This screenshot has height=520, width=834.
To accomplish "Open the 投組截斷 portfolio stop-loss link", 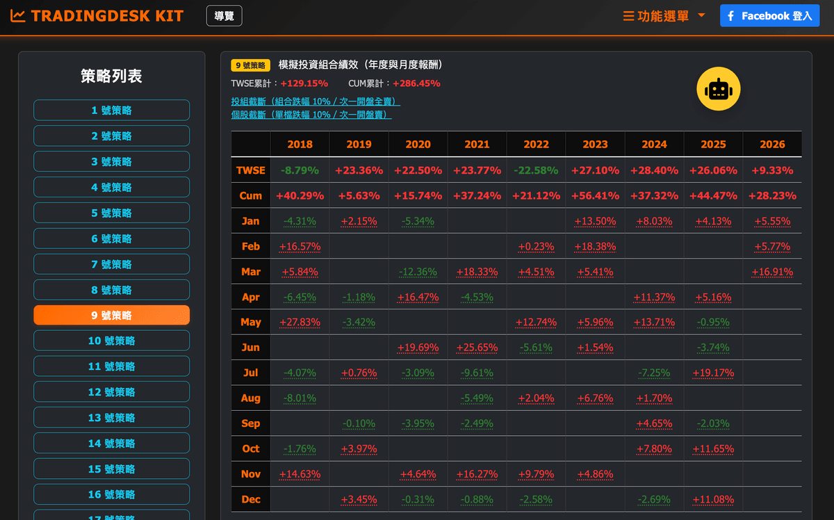I will click(x=316, y=101).
